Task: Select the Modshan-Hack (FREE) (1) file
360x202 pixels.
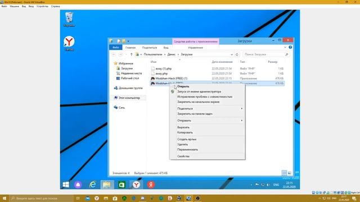Action: [171, 79]
